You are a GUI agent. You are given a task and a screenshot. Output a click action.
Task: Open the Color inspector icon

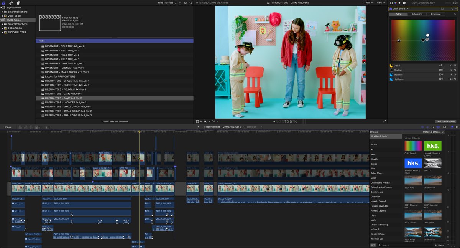pos(396,3)
